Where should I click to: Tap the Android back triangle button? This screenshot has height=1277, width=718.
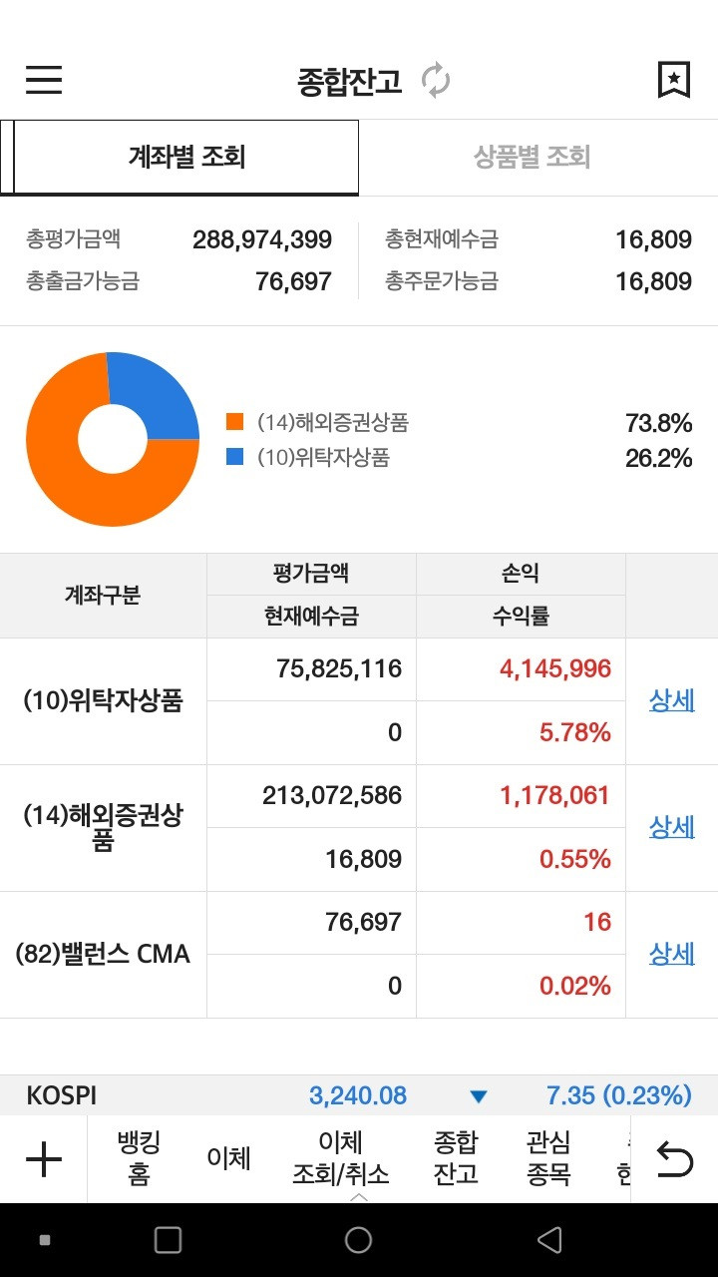pyautogui.click(x=549, y=1240)
